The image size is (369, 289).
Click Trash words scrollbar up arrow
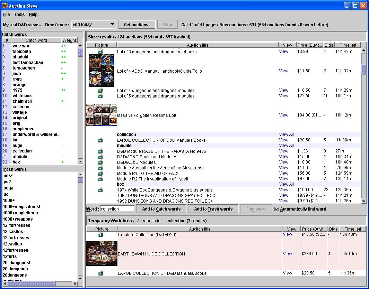click(x=80, y=175)
